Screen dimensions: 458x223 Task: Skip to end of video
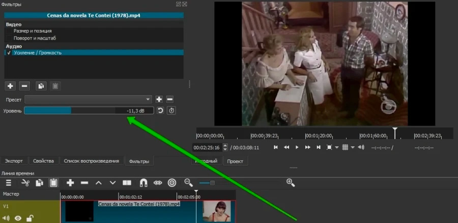(319, 147)
